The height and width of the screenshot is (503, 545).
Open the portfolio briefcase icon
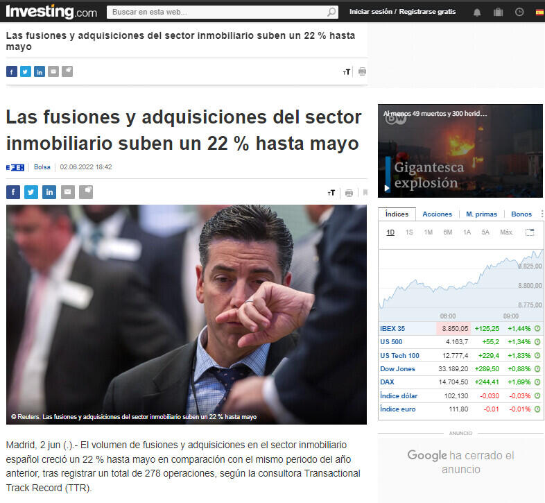point(498,12)
